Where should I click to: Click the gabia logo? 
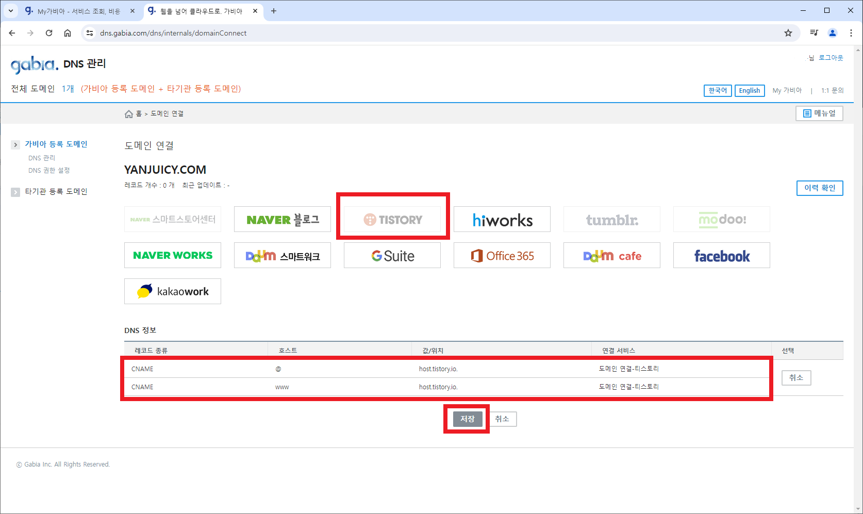[35, 64]
